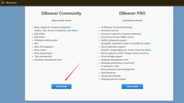Click the site settings icon in address bar
The image size is (184, 103).
pyautogui.click(x=3, y=3)
